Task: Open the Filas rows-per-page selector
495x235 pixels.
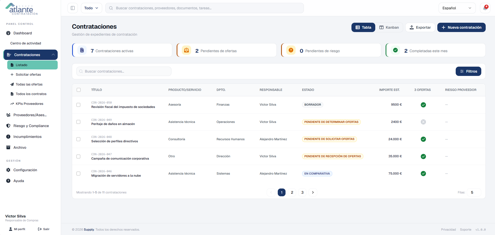Action: click(474, 192)
